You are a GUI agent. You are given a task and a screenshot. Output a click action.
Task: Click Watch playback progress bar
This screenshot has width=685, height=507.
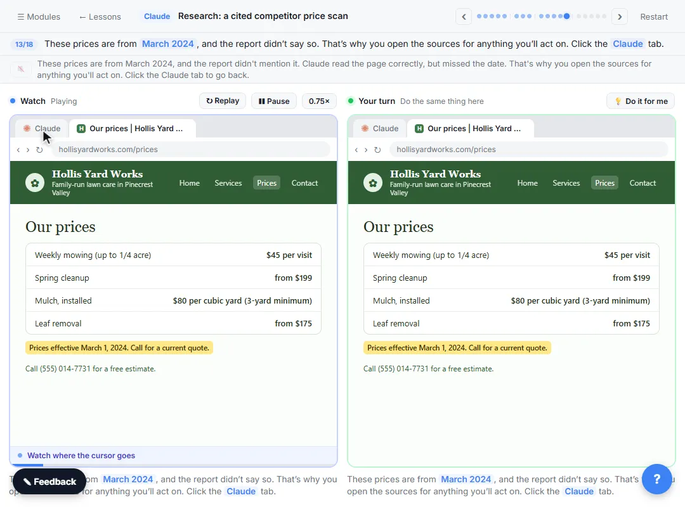click(x=173, y=466)
